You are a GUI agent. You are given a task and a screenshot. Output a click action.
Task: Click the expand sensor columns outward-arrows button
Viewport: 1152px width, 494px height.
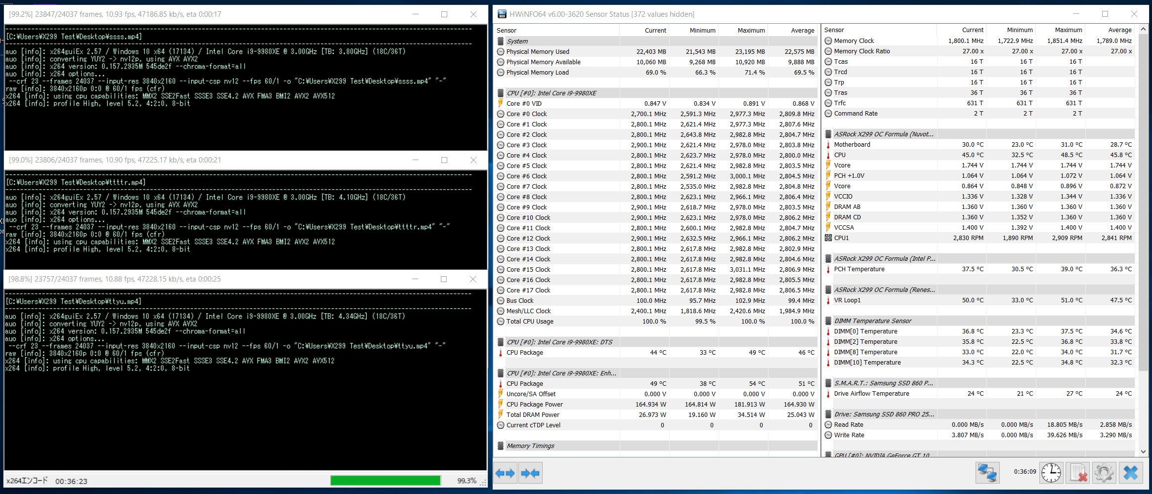coord(505,473)
